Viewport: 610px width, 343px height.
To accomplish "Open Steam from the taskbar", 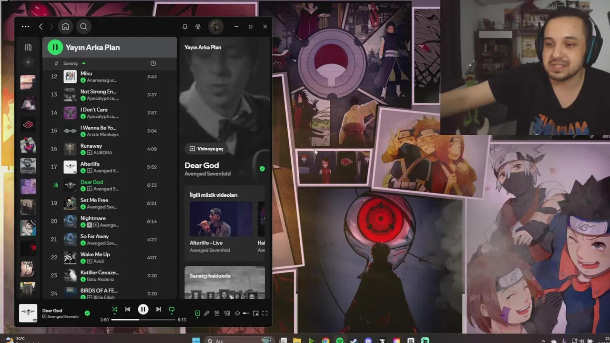I will tap(354, 340).
